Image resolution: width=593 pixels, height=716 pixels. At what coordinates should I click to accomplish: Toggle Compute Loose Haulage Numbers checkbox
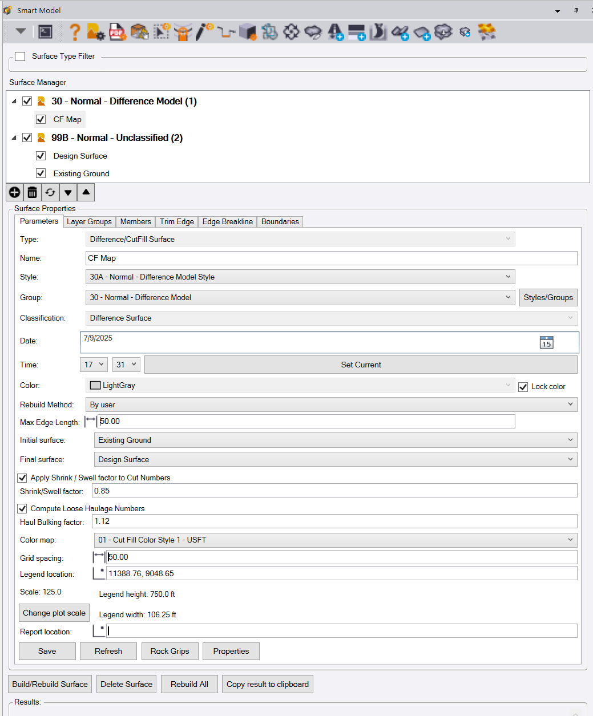pos(22,508)
